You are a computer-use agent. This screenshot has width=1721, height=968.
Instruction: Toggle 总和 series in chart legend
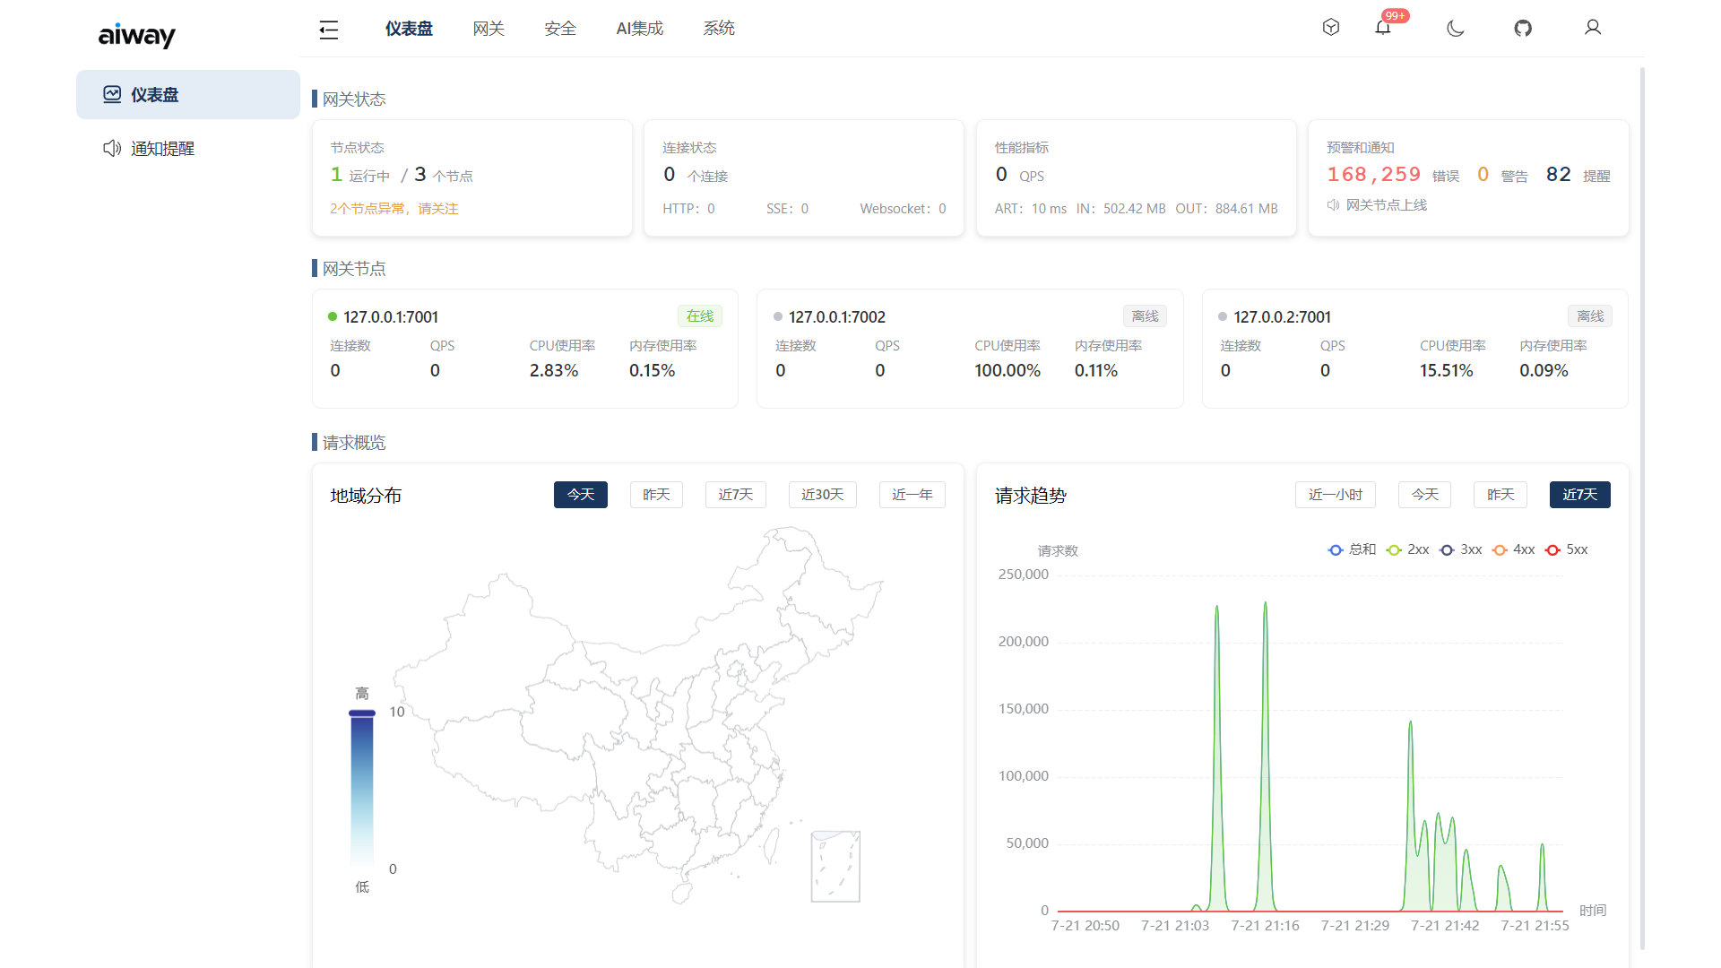[1352, 549]
